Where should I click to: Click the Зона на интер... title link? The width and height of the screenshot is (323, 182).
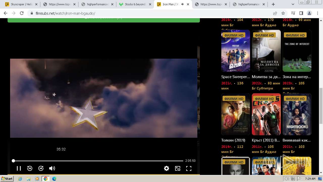point(297,77)
